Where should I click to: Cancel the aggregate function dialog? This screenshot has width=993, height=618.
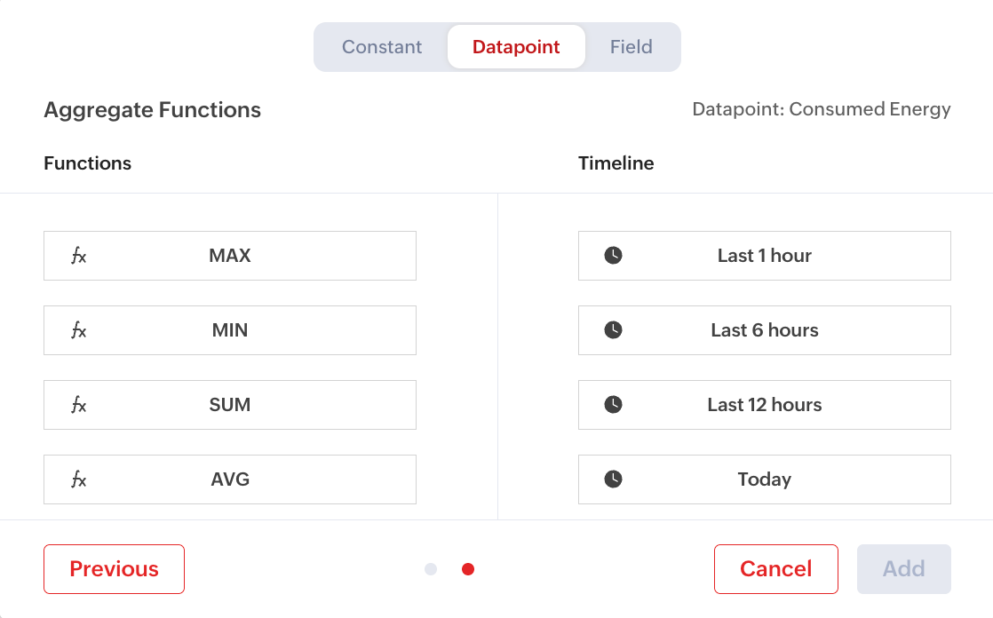[x=775, y=569]
